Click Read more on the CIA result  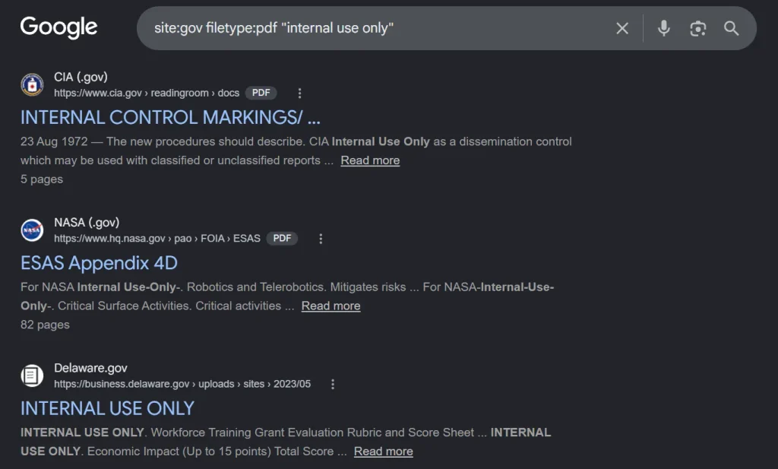point(370,160)
